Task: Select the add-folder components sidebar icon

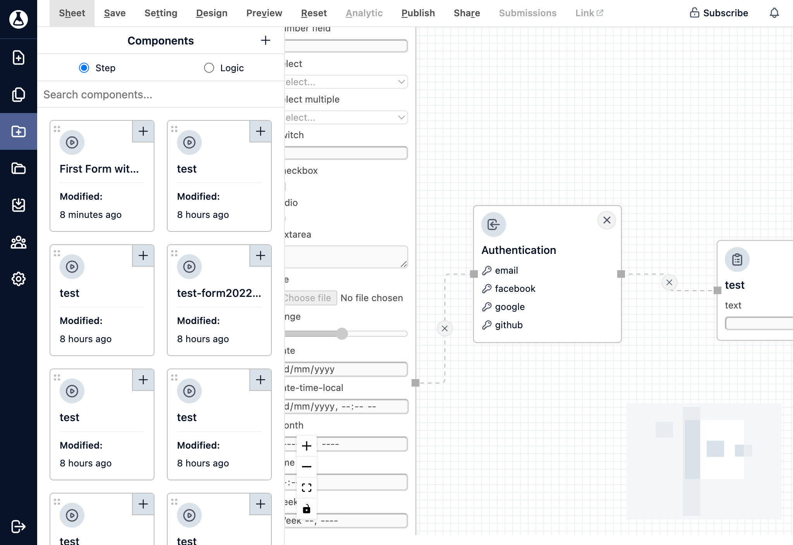Action: 19,132
